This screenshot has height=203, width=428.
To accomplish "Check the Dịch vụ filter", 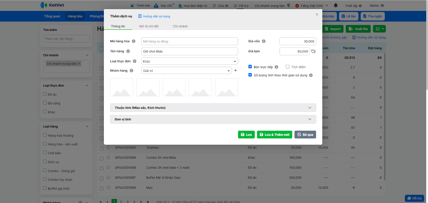I will click(x=45, y=162).
